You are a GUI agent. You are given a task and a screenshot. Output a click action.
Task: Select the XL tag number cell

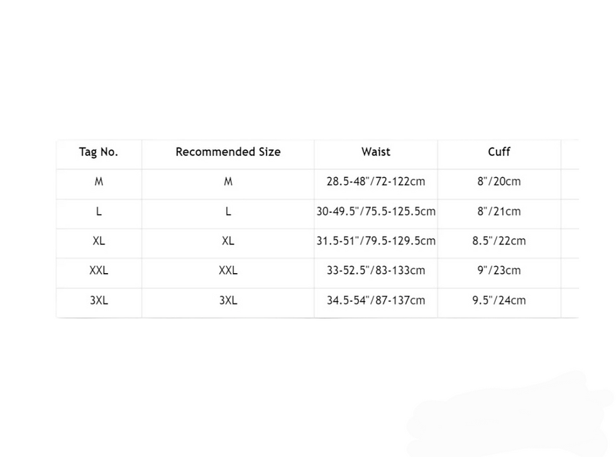pos(99,241)
